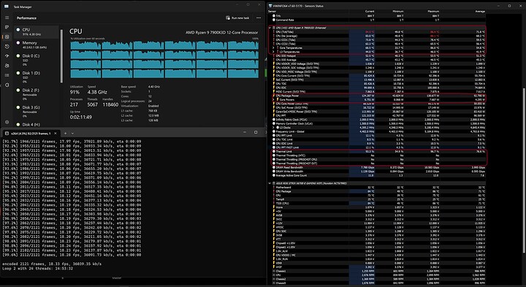Select Disk 2 (F:) performance item
526x287 pixels.
[37, 94]
